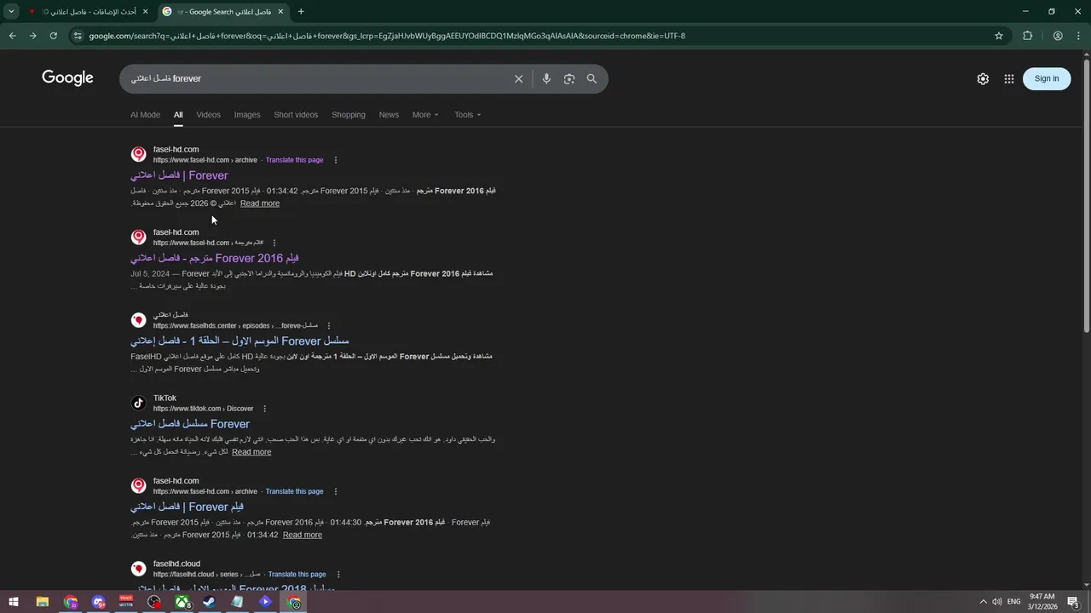The image size is (1091, 613).
Task: Click Translate this page for first result
Action: 294,160
